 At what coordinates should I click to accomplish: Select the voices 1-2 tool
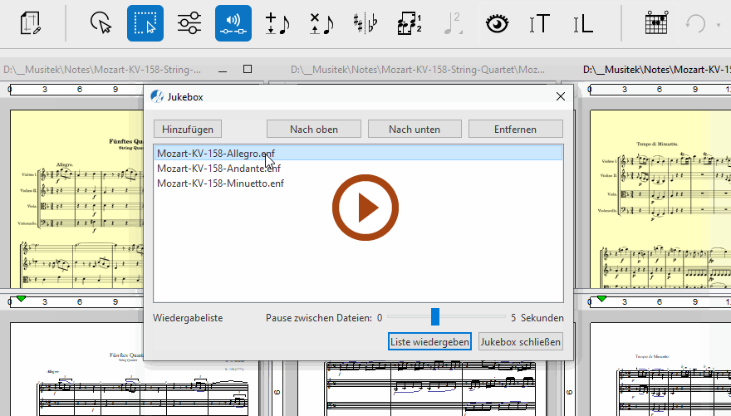pyautogui.click(x=409, y=23)
